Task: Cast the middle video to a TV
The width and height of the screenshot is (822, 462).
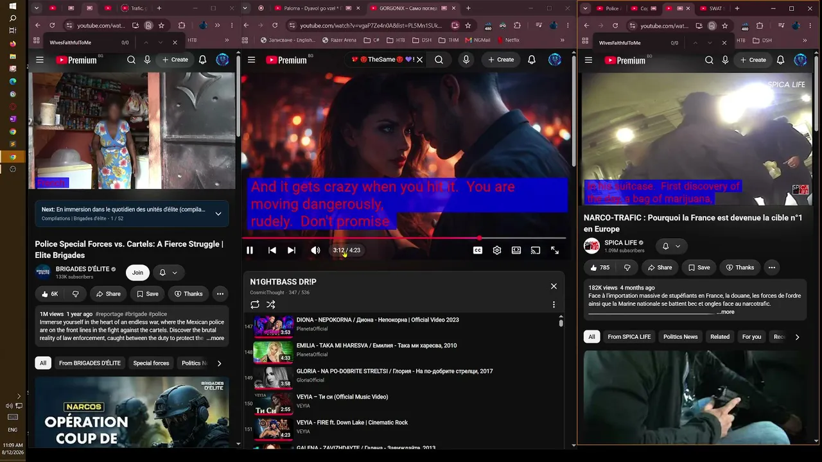Action: pos(536,250)
